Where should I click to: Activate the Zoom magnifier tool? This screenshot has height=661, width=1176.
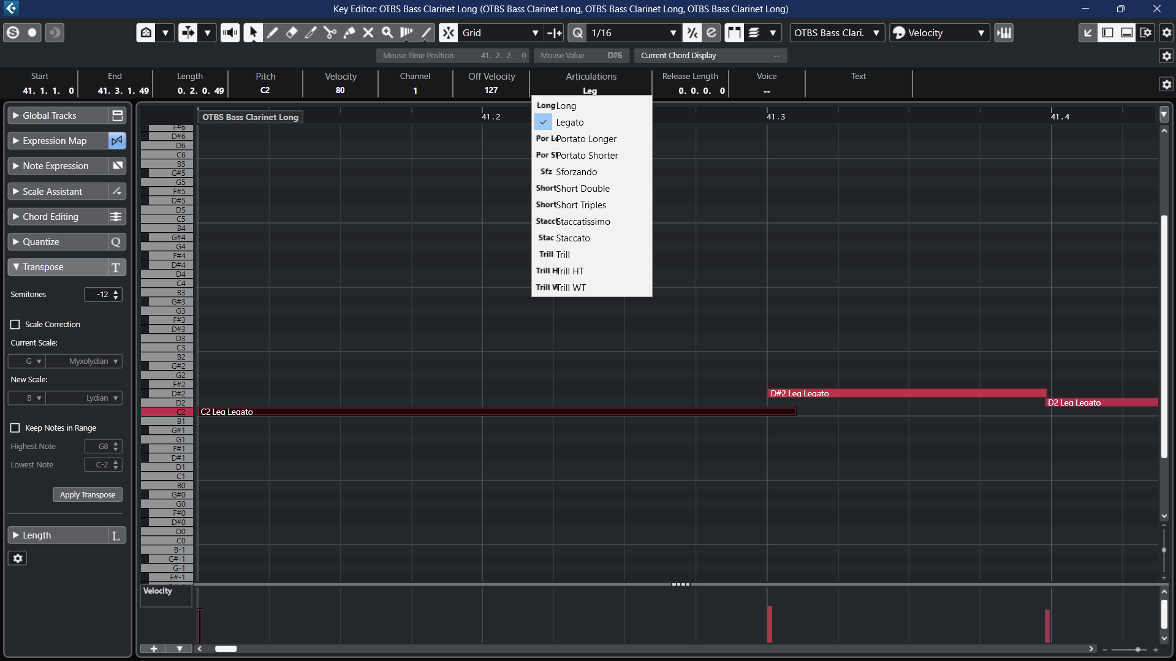click(x=387, y=33)
